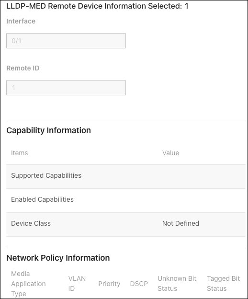Click the VLAN ID column header
The width and height of the screenshot is (248, 299).
coord(77,284)
